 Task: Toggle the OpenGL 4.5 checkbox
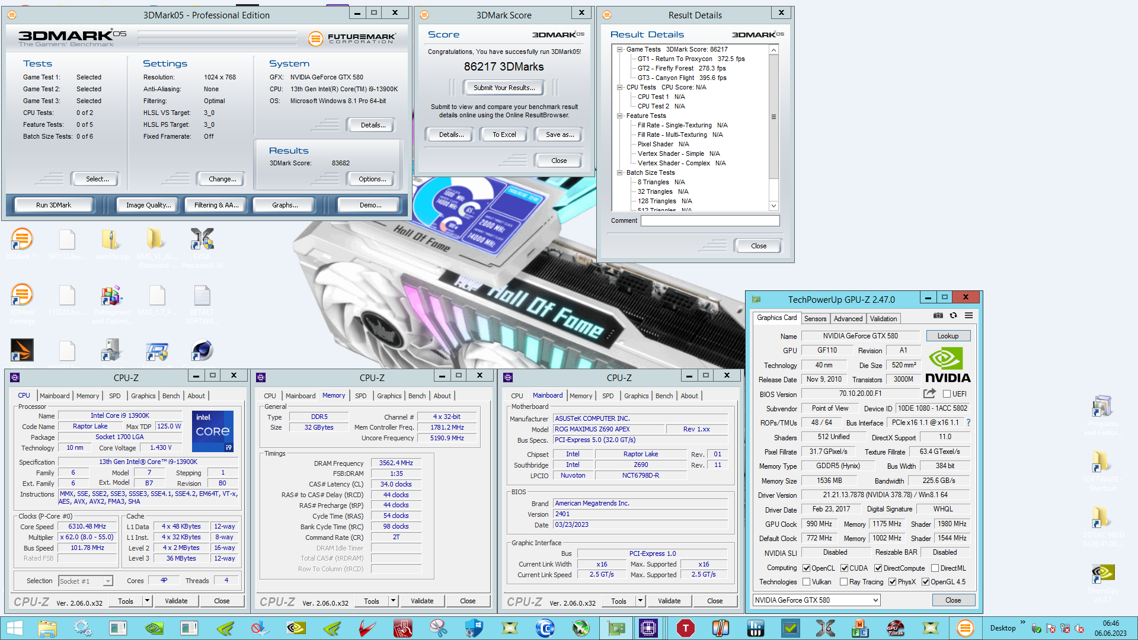pos(925,582)
